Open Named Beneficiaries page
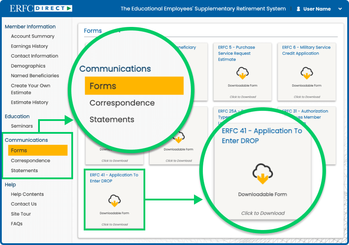The width and height of the screenshot is (349, 245). (35, 75)
